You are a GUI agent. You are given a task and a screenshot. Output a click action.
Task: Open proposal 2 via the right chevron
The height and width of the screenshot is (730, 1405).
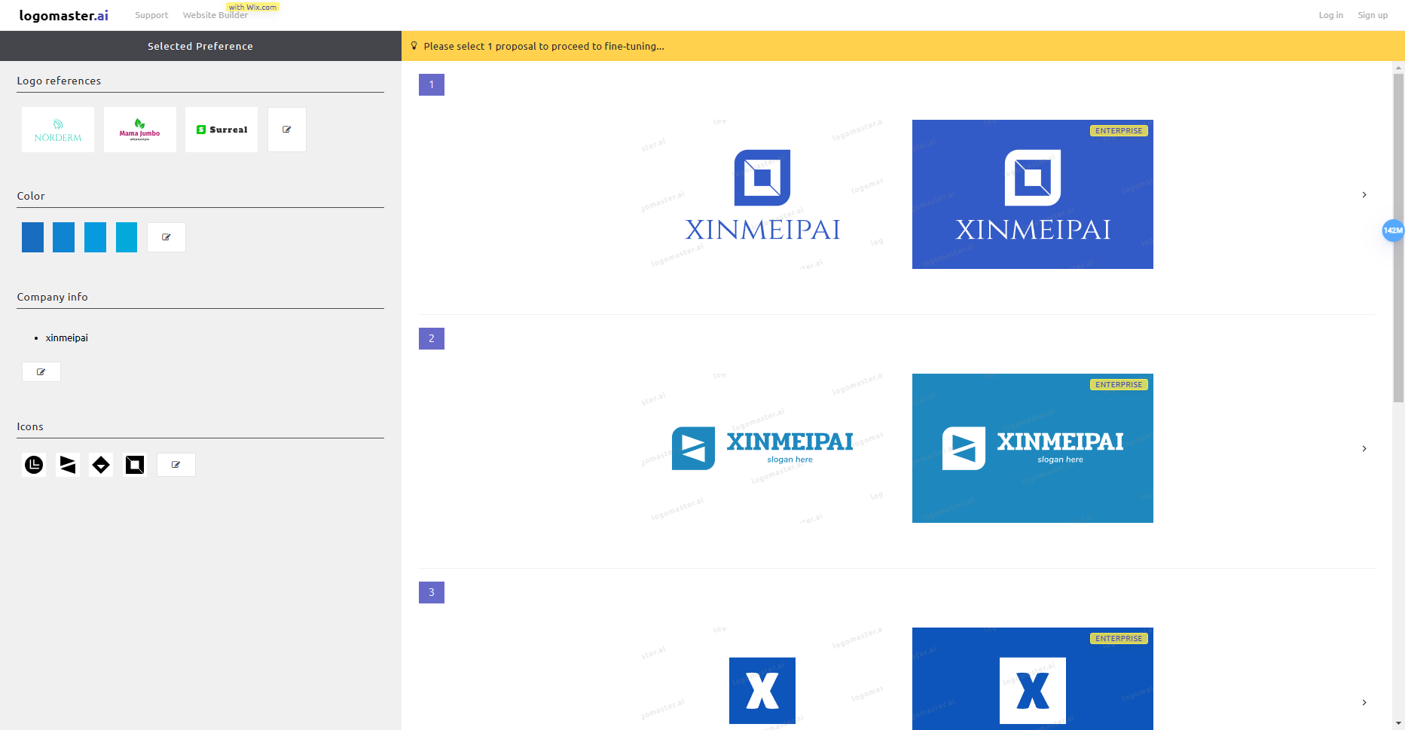point(1364,448)
